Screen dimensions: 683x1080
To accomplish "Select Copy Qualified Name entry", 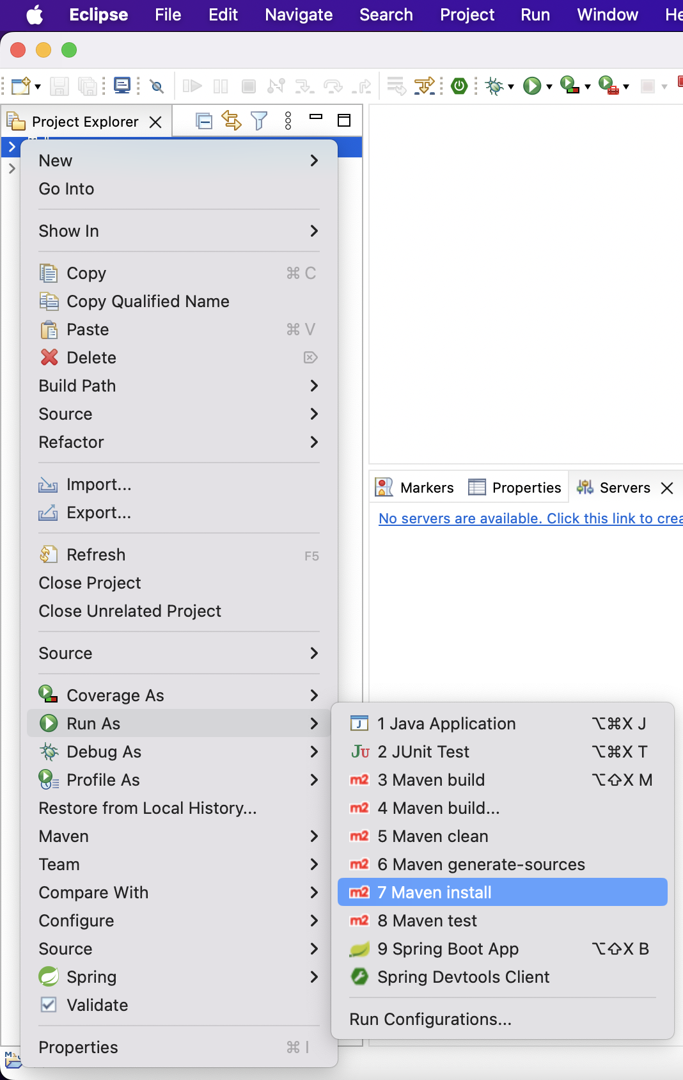I will point(179,301).
